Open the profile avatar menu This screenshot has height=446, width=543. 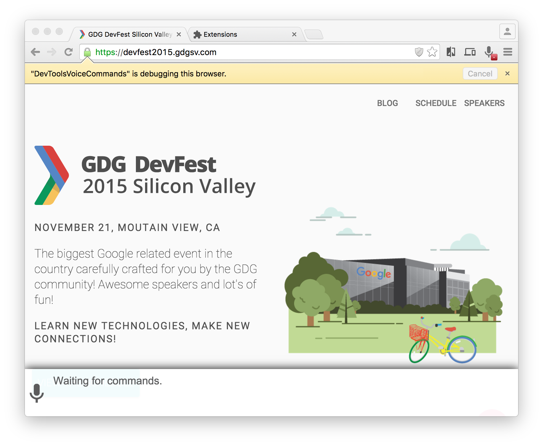[x=507, y=31]
